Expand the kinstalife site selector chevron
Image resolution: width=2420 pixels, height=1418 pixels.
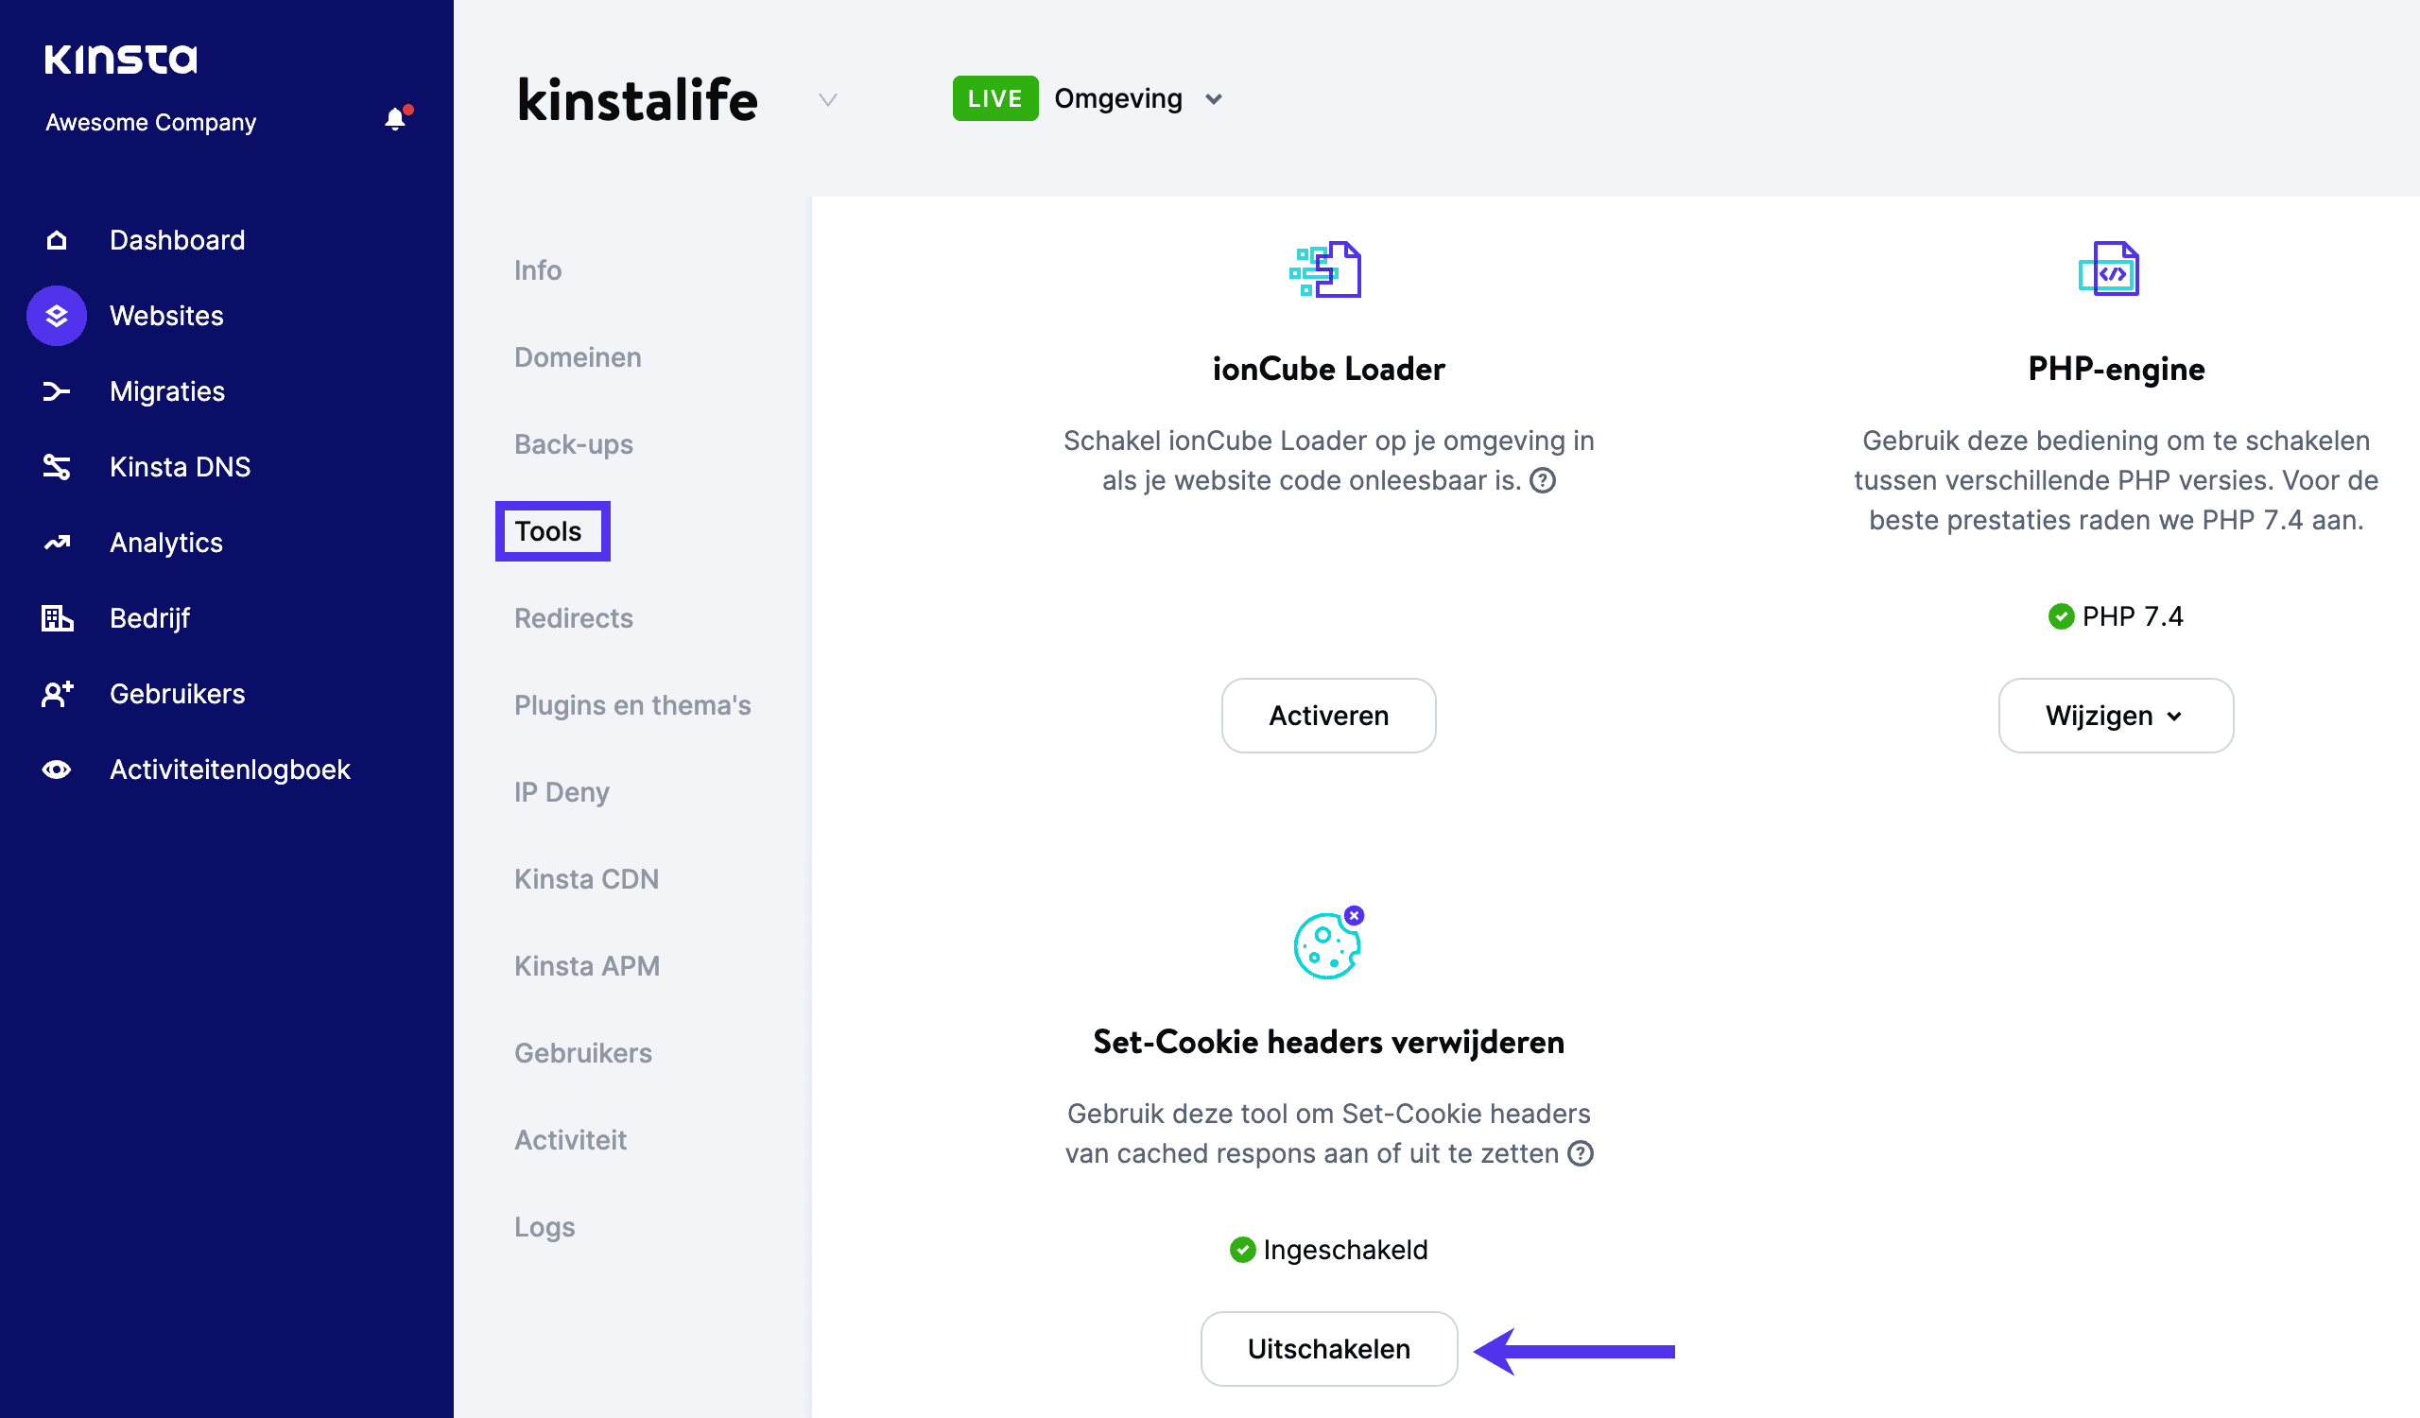[x=828, y=100]
